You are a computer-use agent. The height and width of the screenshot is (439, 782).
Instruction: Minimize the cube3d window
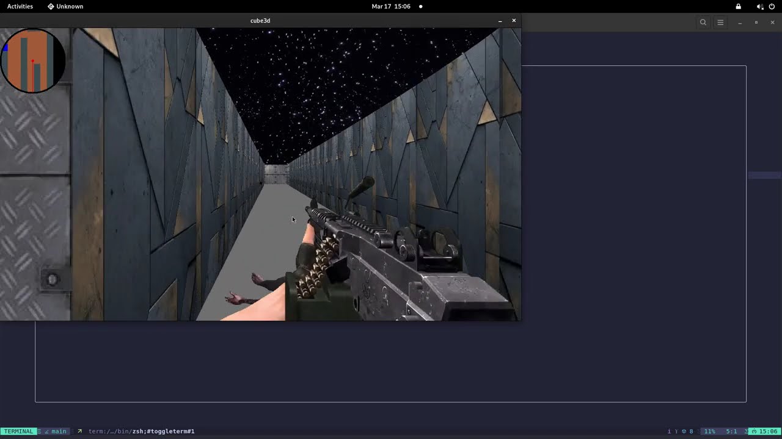point(500,21)
